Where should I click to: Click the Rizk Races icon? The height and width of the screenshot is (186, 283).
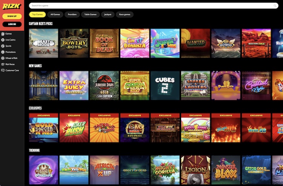(3, 64)
